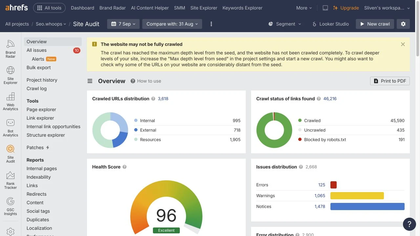Screen dimensions: 420x236
Task: Open Site Explorer in top navigation
Action: pos(204,8)
